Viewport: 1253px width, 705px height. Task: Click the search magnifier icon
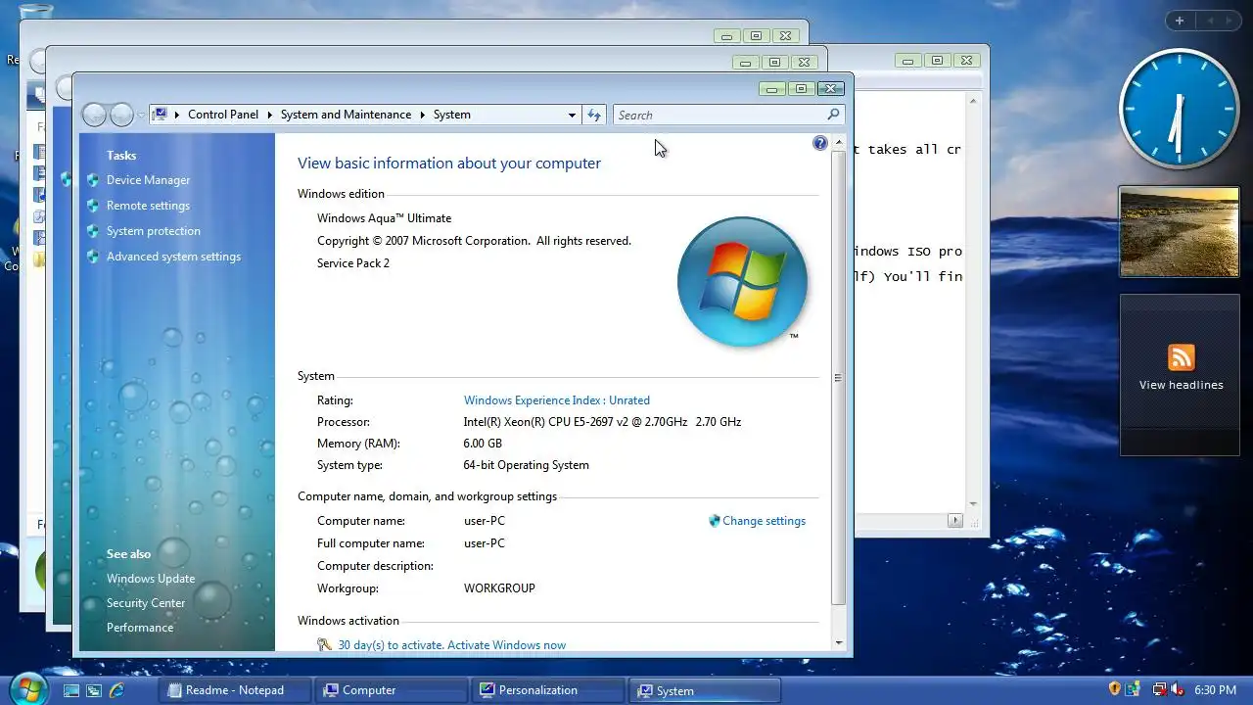pos(833,115)
